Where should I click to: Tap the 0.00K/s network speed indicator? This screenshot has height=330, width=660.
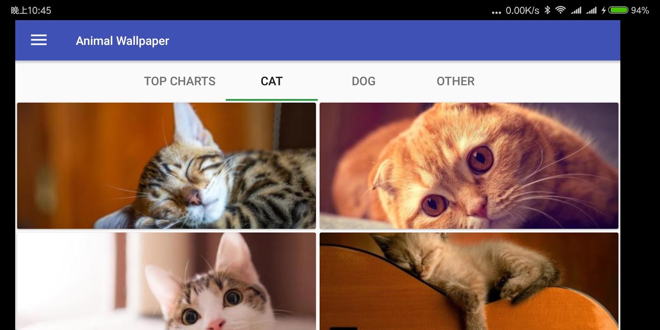point(522,10)
